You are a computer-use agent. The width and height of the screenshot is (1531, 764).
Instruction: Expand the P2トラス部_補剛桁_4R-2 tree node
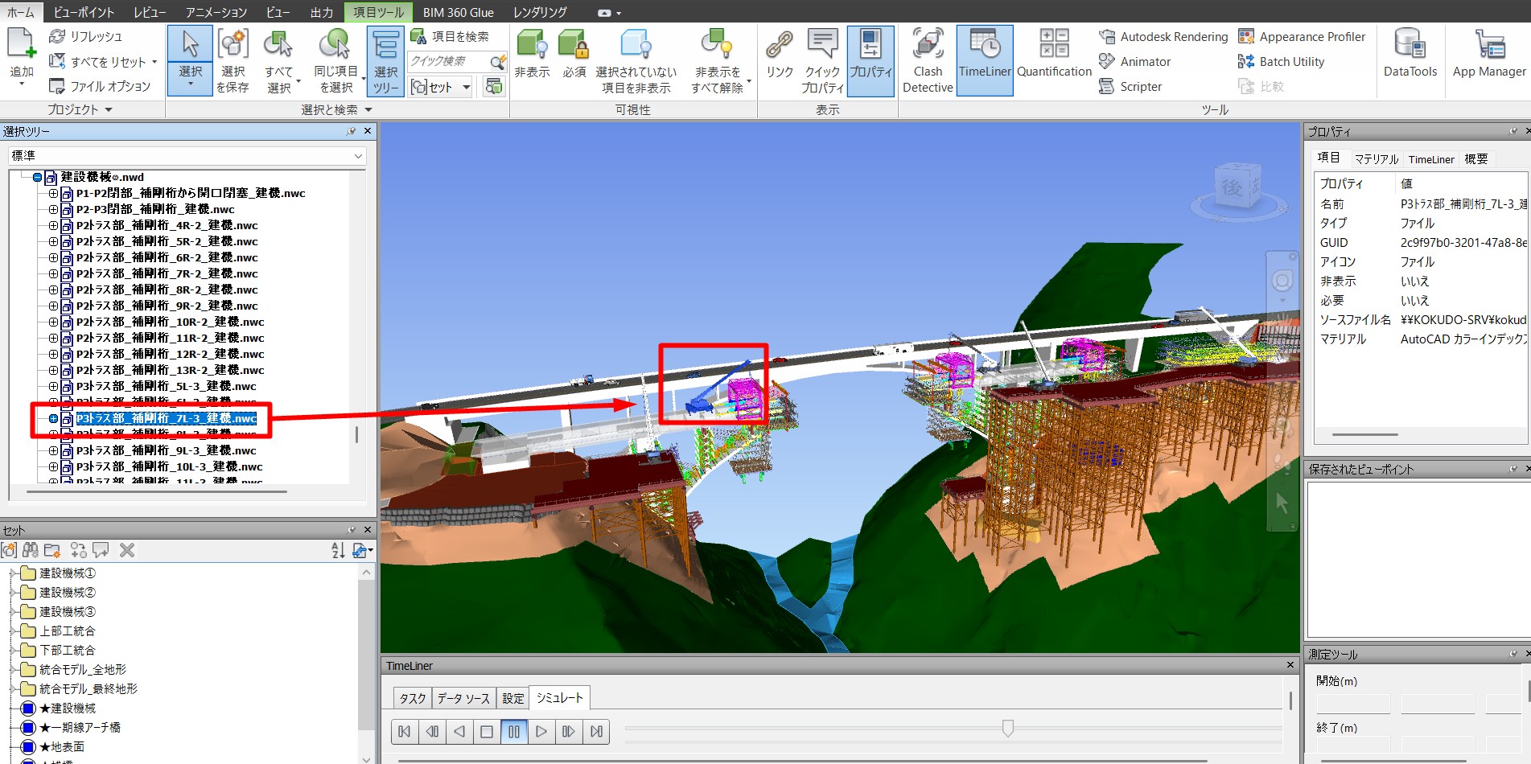(53, 226)
